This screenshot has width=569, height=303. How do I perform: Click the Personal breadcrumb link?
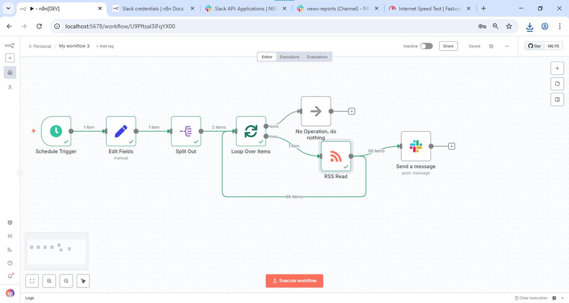(40, 46)
